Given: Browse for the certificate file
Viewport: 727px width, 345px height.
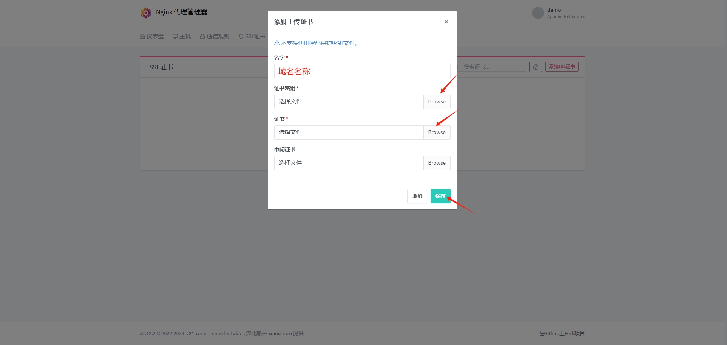Looking at the screenshot, I should [x=437, y=132].
